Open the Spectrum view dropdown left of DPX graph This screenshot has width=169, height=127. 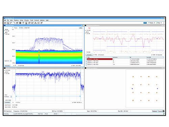(x=11, y=61)
